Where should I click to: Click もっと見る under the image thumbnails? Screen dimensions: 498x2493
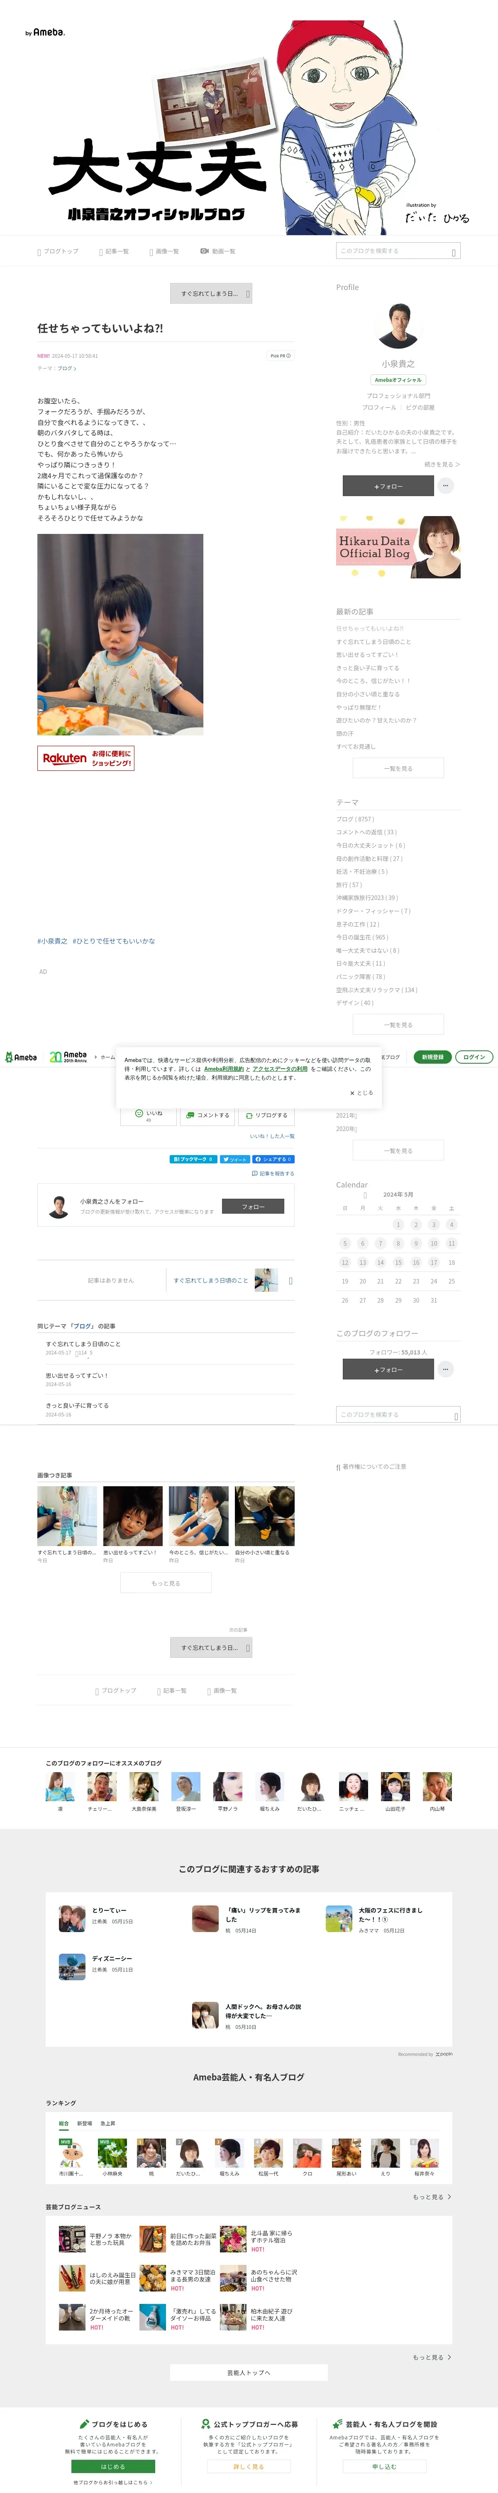(165, 1583)
